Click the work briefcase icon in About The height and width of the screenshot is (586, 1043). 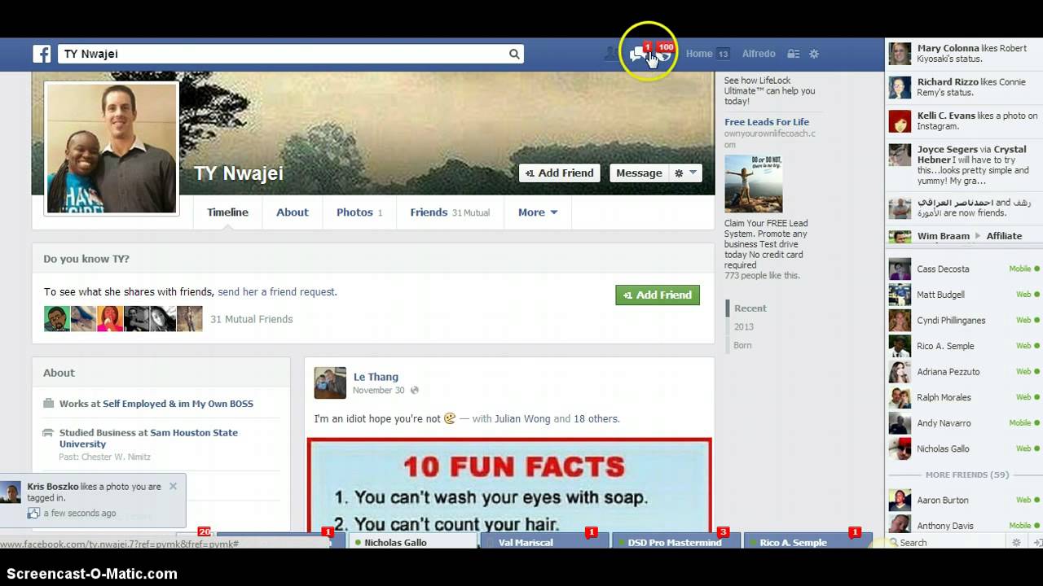pos(49,403)
